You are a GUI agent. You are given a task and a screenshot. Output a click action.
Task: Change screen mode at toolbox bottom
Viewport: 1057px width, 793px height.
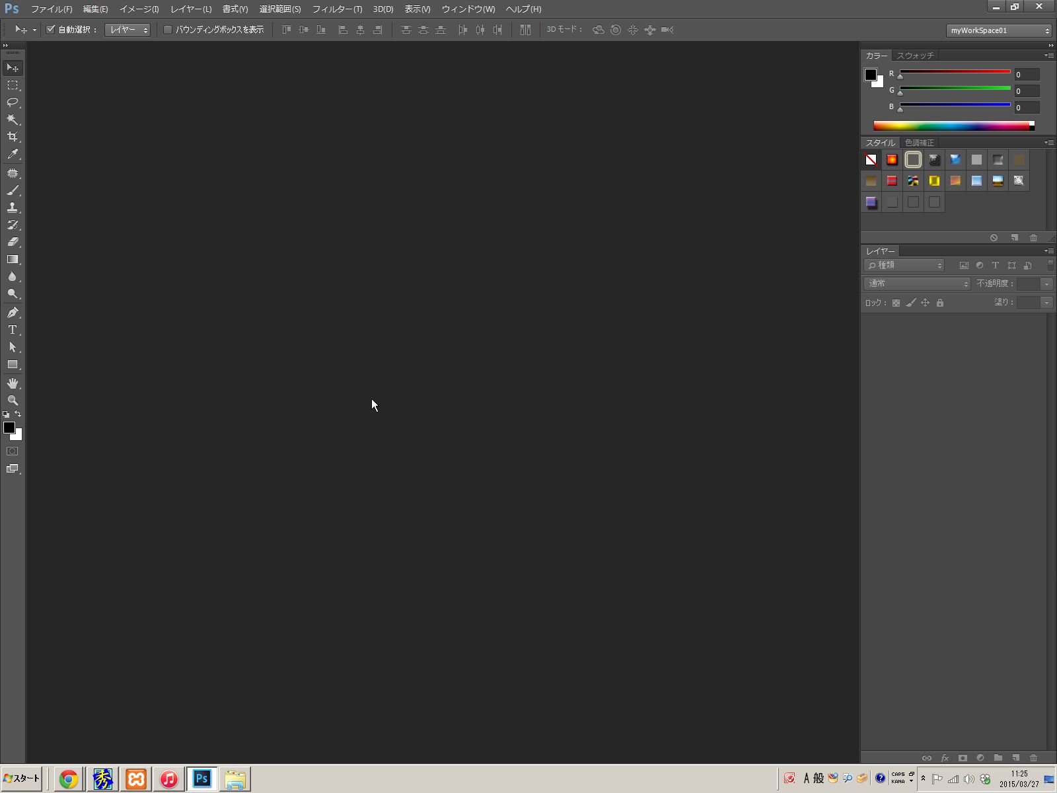[x=13, y=469]
